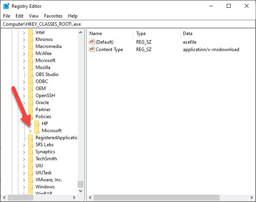Open the Favorites menu
The image size is (256, 202).
(x=53, y=16)
